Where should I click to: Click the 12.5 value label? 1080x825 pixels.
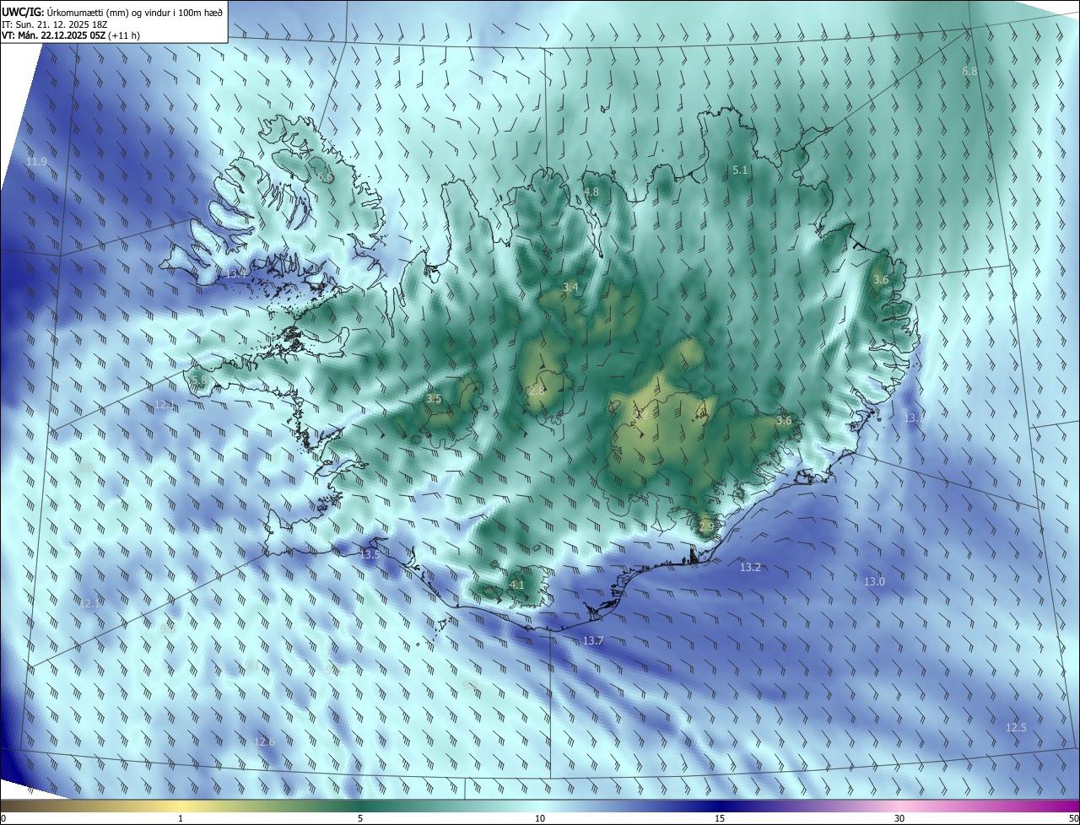pyautogui.click(x=1016, y=728)
